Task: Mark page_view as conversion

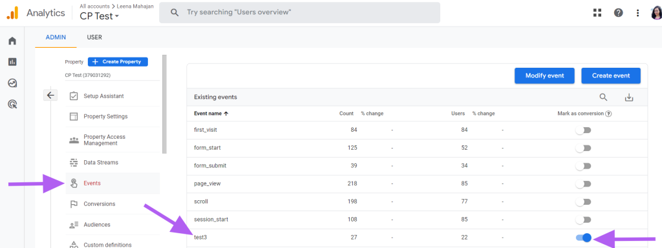Action: pyautogui.click(x=584, y=184)
